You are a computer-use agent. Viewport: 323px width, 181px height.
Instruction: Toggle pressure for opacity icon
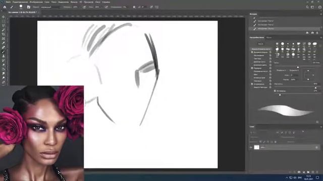(x=84, y=7)
